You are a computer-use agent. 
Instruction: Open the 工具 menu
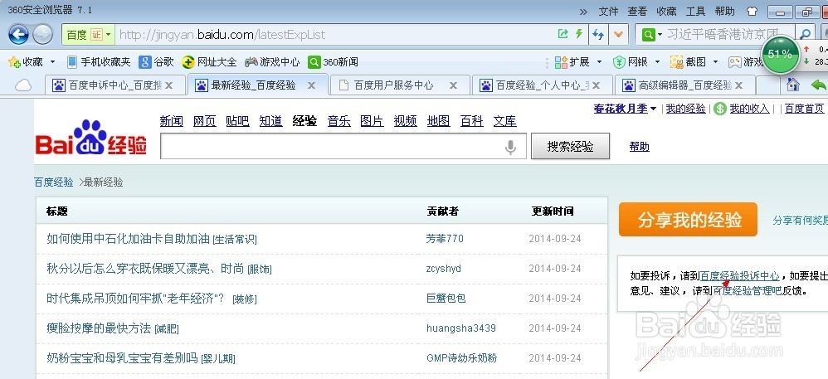point(696,12)
